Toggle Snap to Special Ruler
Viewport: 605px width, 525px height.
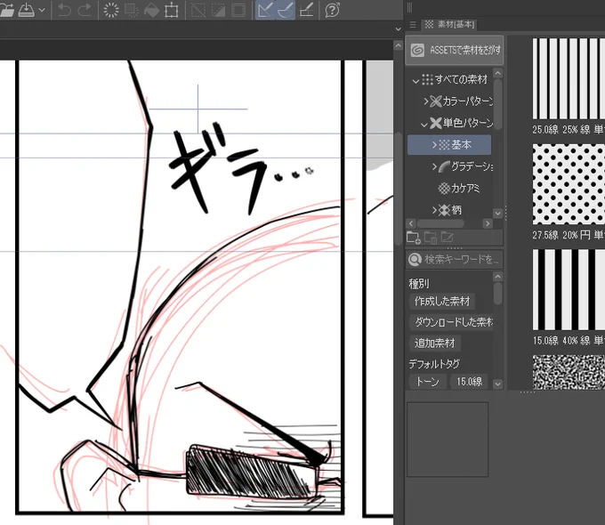(286, 10)
